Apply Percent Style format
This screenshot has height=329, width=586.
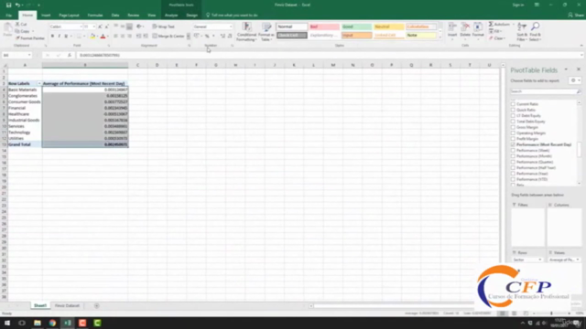point(207,37)
